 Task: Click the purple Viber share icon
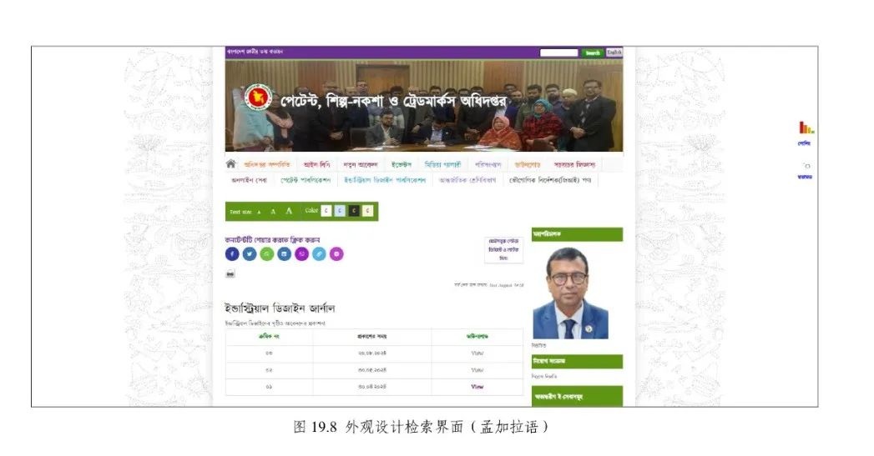point(301,254)
